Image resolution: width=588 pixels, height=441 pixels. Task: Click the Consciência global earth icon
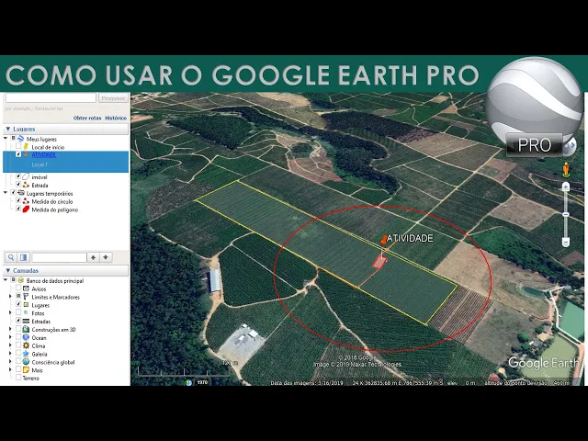point(26,362)
